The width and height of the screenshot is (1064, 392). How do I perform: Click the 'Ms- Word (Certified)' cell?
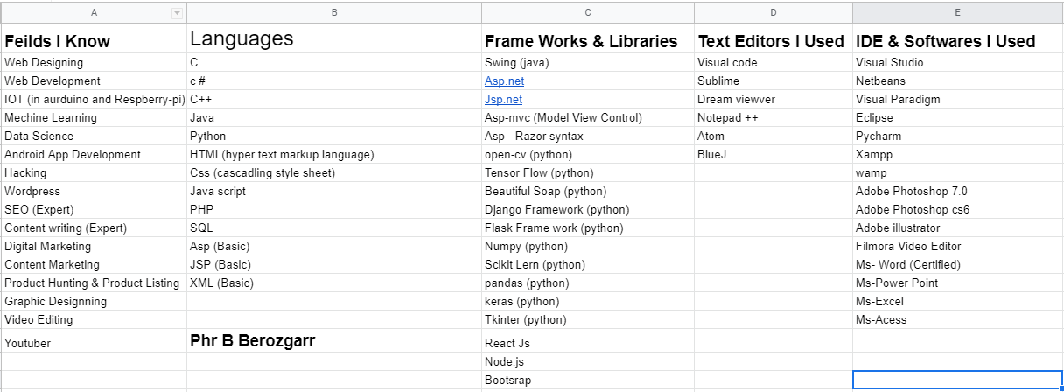tap(958, 264)
